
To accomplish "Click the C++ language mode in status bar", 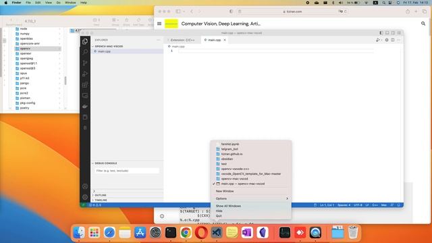I will pyautogui.click(x=375, y=205).
